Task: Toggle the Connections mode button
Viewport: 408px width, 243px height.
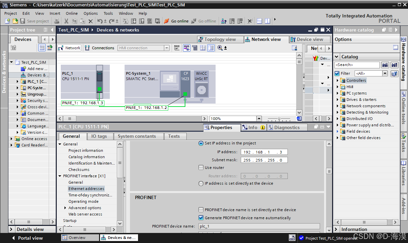Action: pyautogui.click(x=100, y=48)
